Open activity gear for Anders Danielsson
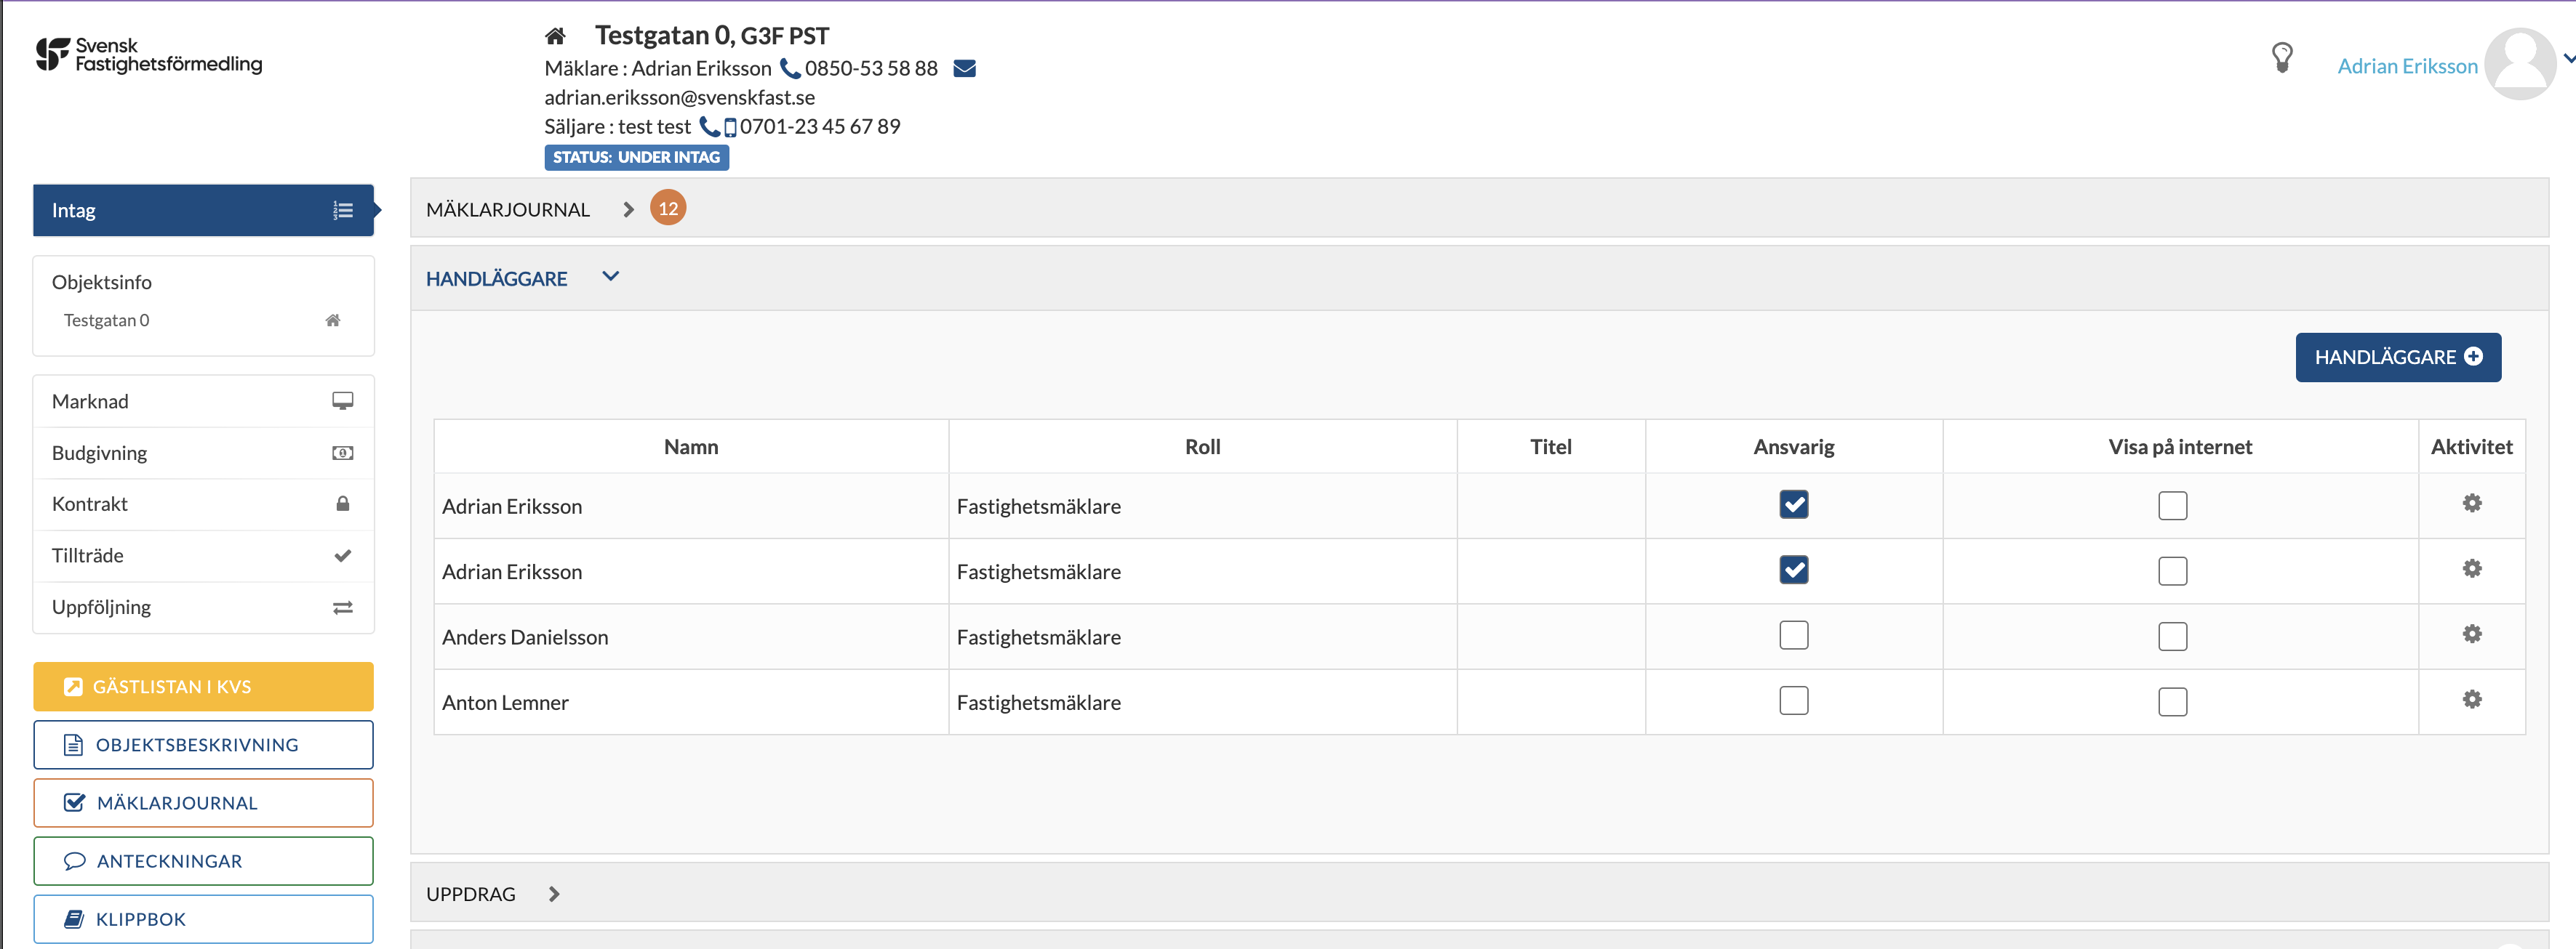The height and width of the screenshot is (949, 2576). pos(2471,634)
